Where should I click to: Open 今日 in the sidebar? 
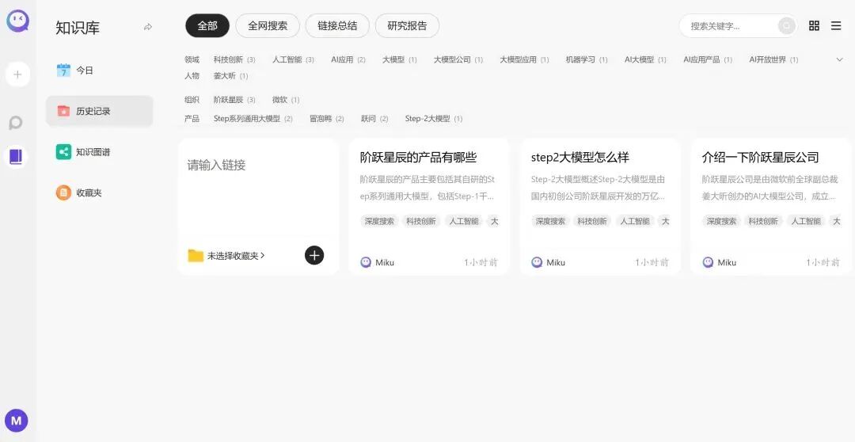[x=99, y=70]
